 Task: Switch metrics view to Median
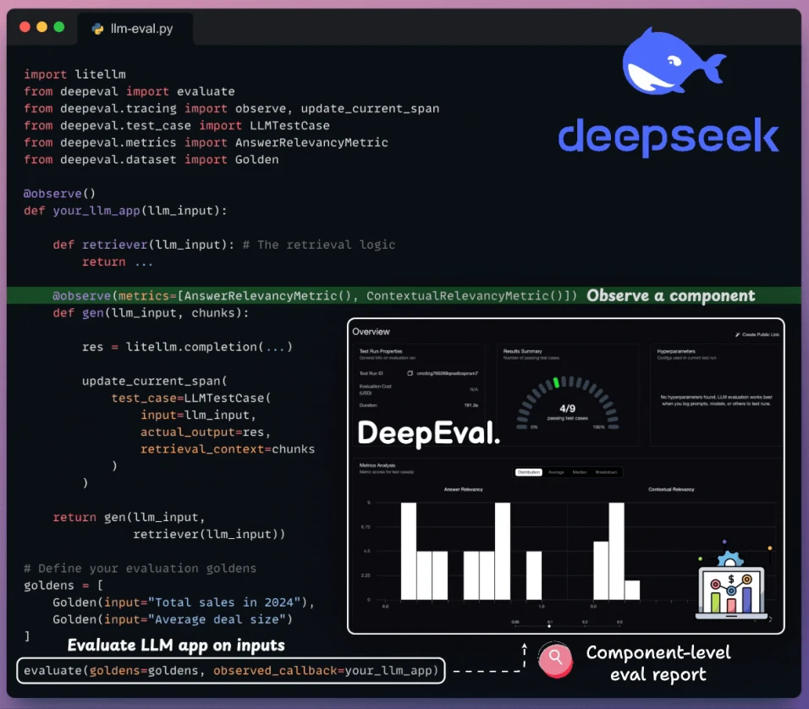(x=580, y=472)
